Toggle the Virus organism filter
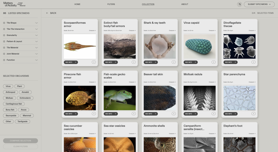The width and height of the screenshot is (278, 152). 8,86
